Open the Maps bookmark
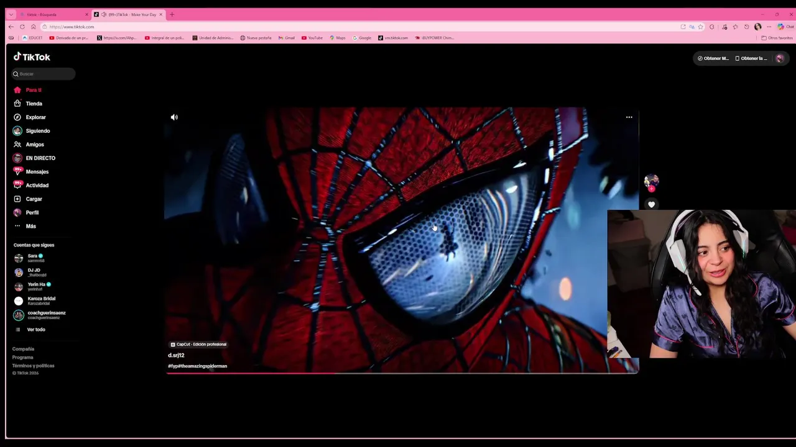Viewport: 796px width, 447px height. 338,38
